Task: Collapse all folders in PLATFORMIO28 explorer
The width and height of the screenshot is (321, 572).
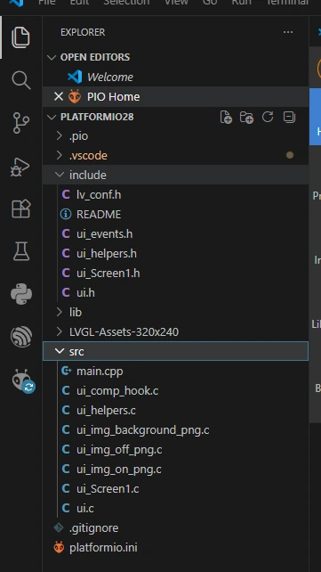Action: pos(289,117)
